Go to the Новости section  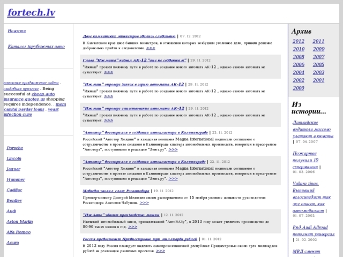point(17,31)
